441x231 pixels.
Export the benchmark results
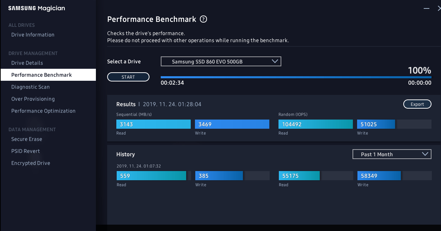[x=417, y=104]
